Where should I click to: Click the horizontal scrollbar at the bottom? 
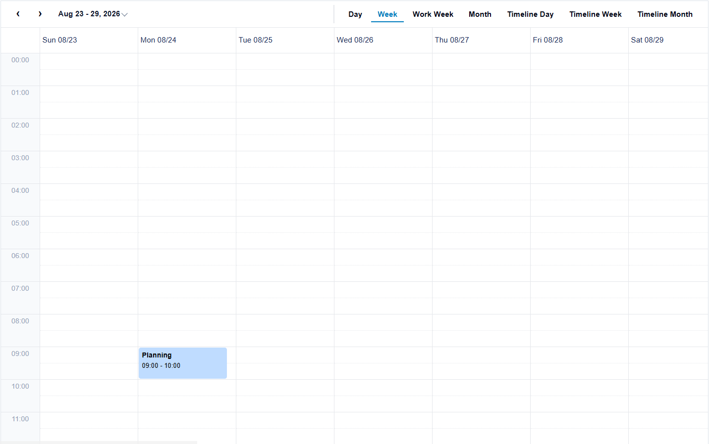[x=99, y=442]
